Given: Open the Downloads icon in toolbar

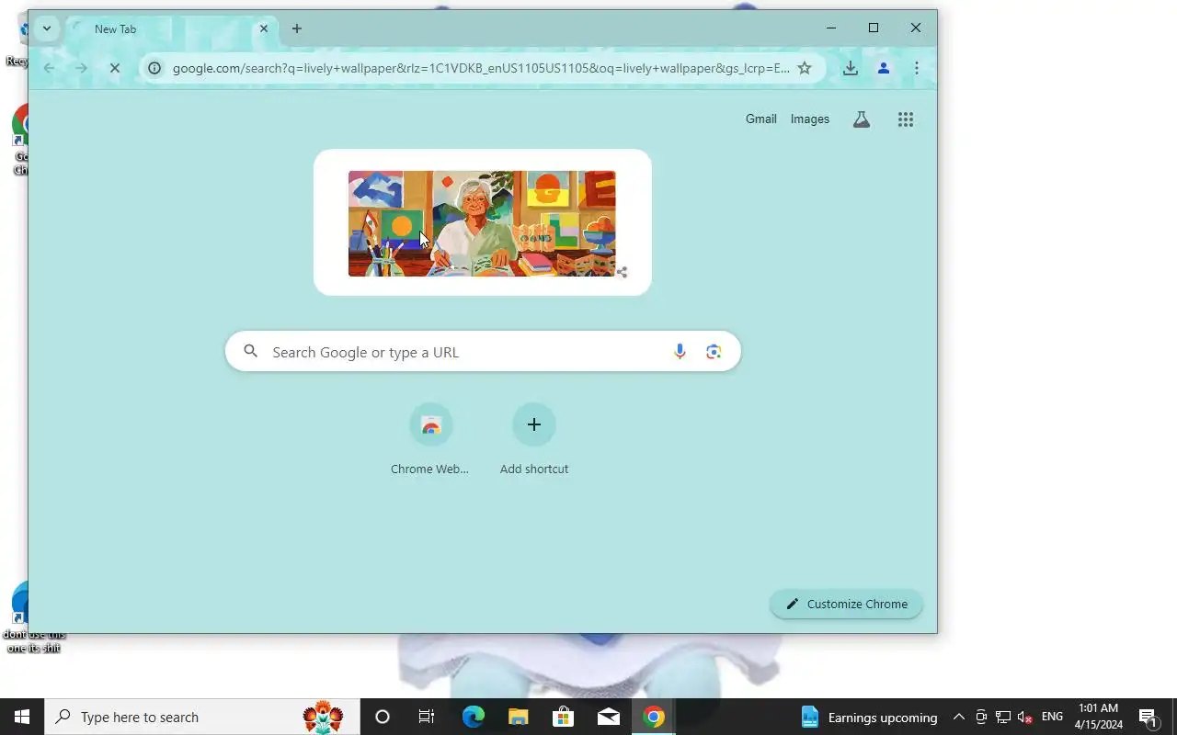Looking at the screenshot, I should coord(851,68).
